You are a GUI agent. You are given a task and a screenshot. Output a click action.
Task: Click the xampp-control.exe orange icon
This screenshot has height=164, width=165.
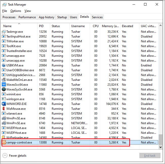click(x=4, y=142)
